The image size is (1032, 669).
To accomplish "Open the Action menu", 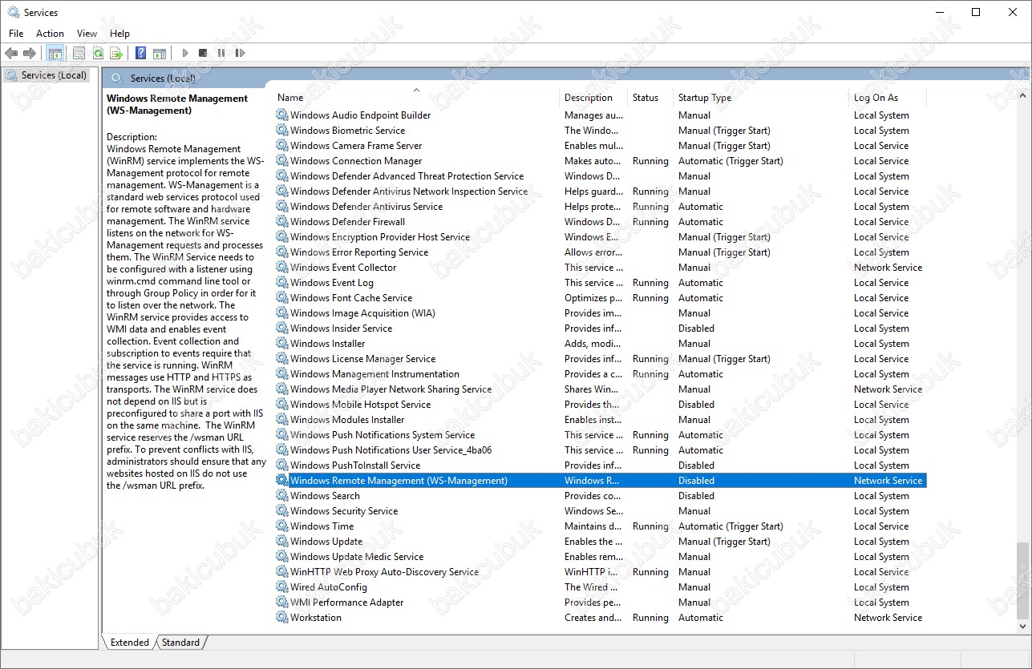I will click(x=50, y=34).
